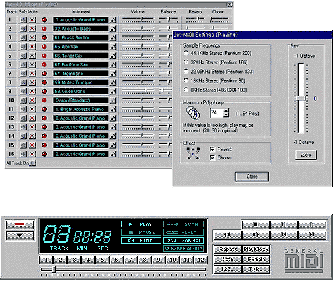Solo track 6 Baritone Sax
This screenshot has width=335, height=281.
pyautogui.click(x=23, y=64)
